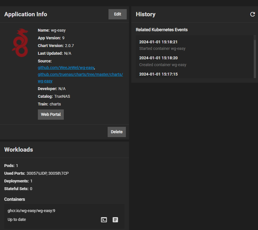This screenshot has width=258, height=230.
Task: Delete the wg-easy application
Action: tap(116, 132)
